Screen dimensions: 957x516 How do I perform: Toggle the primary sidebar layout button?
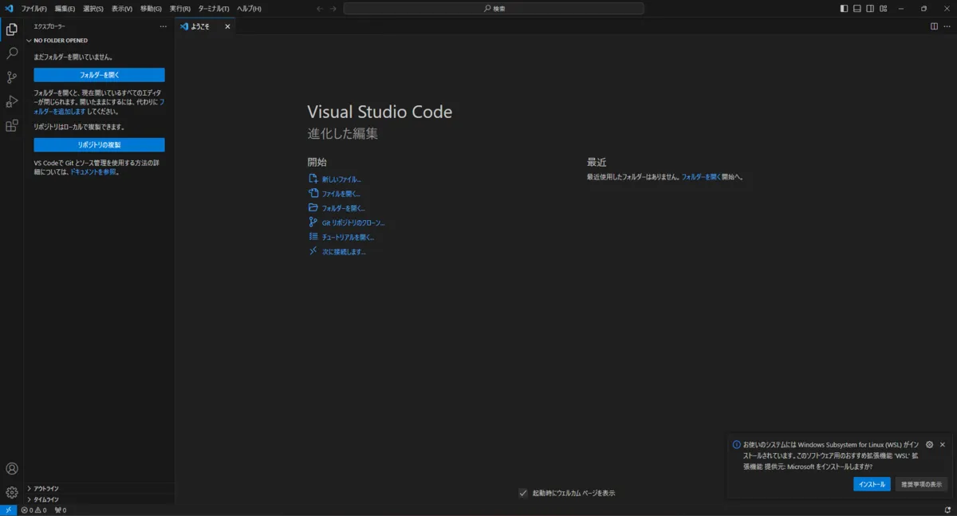click(x=845, y=9)
